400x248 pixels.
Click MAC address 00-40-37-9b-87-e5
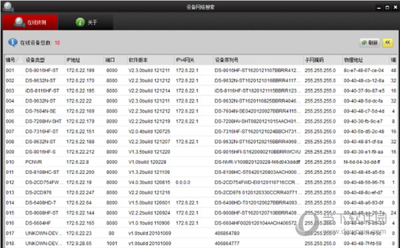(x=364, y=91)
